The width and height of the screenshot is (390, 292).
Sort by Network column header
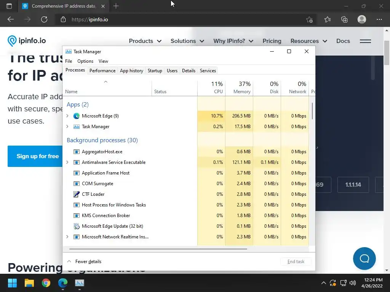295,88
